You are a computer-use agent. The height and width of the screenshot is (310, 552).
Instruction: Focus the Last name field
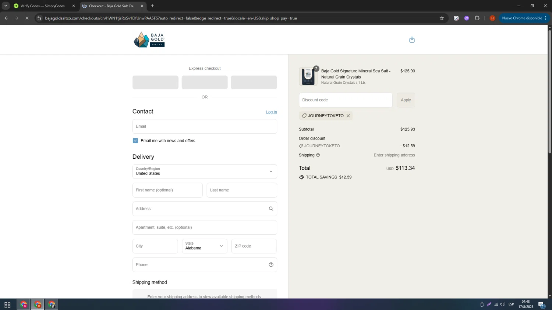click(242, 190)
